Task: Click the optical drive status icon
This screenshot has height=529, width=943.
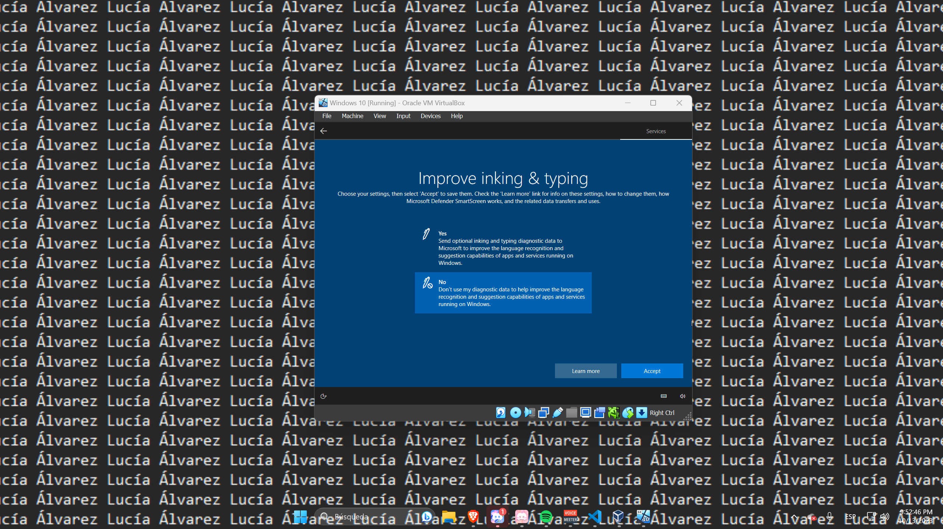Action: 514,413
